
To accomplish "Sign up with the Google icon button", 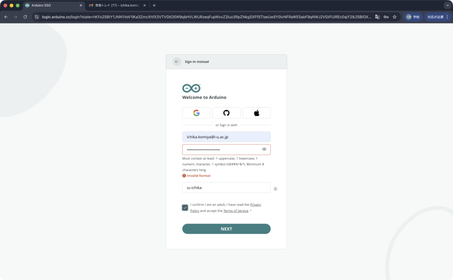I will click(196, 113).
